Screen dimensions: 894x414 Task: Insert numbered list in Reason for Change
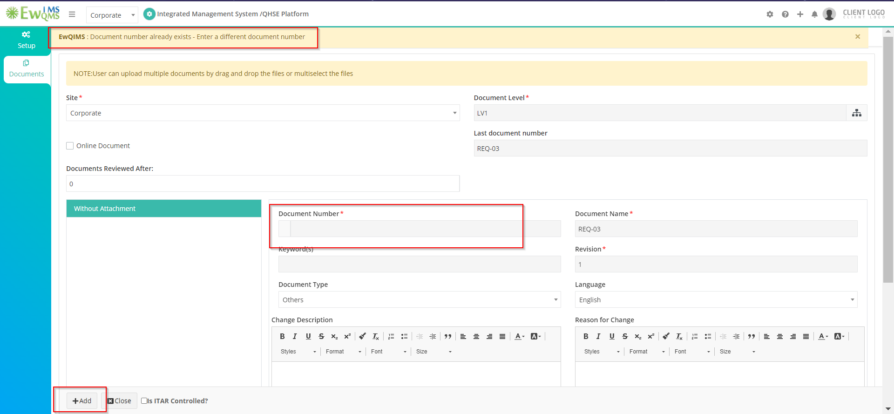click(695, 336)
